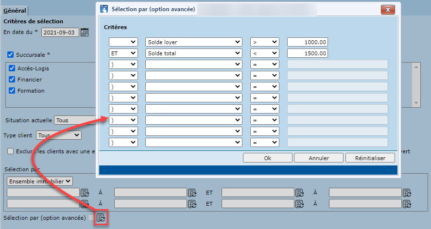Viewport: 431px width, 229px height.
Task: Toggle the Accès-Logis checkbox
Action: (12, 68)
